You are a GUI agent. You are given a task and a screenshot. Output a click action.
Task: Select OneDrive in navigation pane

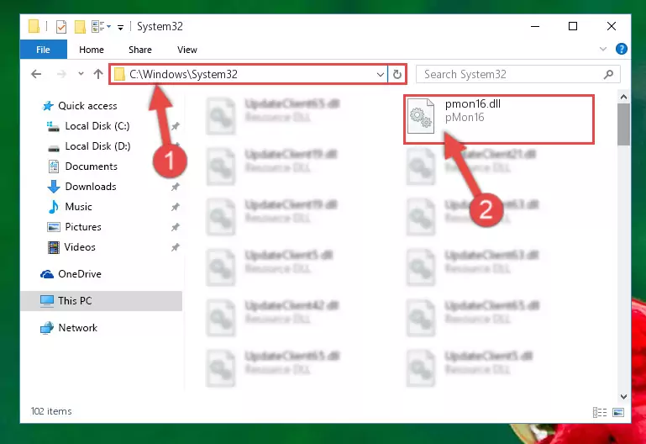coord(80,274)
